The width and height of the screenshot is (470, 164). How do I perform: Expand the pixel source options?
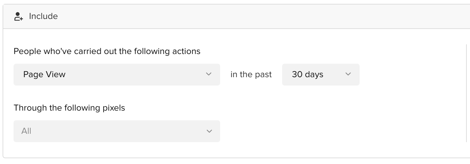tap(117, 131)
